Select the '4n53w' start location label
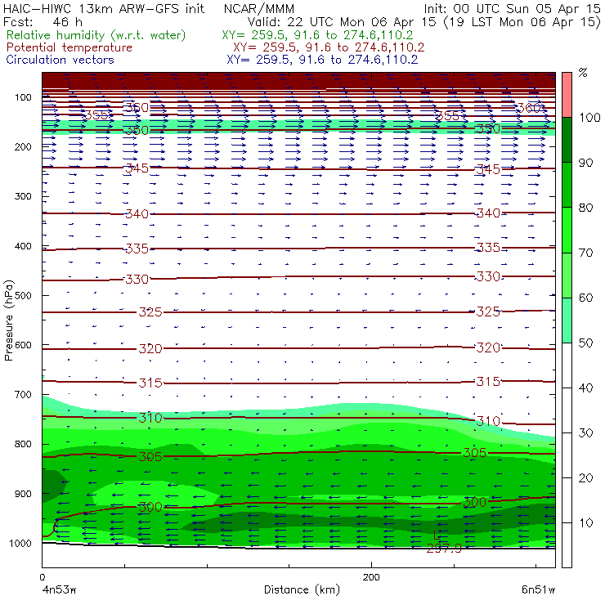The height and width of the screenshot is (605, 605). point(59,590)
